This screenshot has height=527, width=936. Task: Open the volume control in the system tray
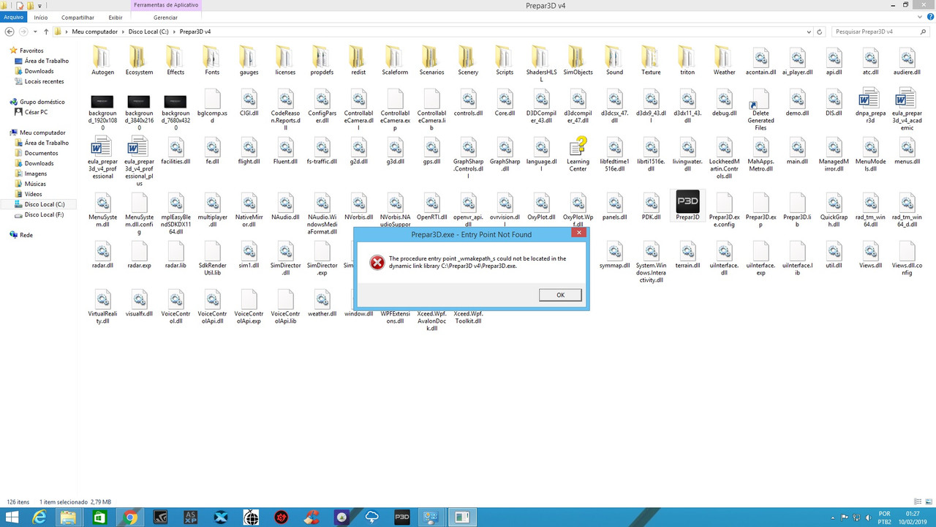tap(869, 517)
